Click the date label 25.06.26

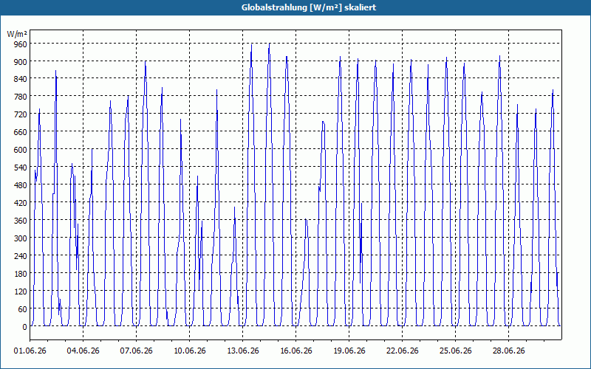(x=455, y=351)
